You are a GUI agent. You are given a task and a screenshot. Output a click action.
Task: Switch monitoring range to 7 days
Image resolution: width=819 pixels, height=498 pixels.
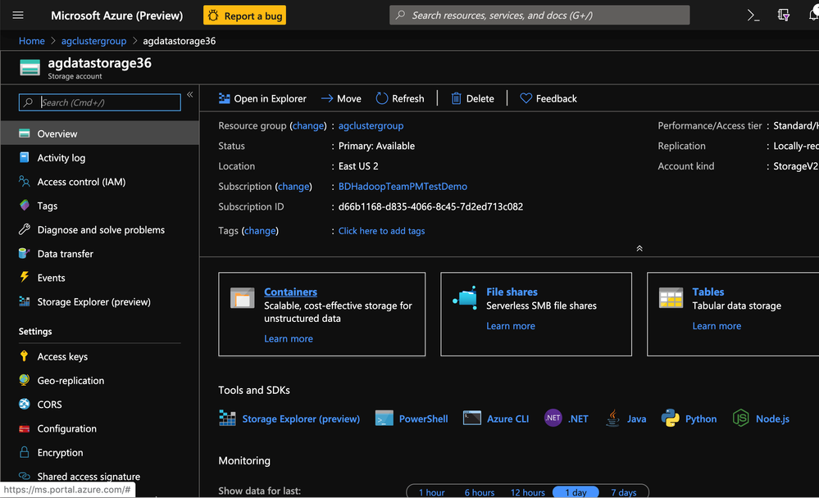click(623, 492)
